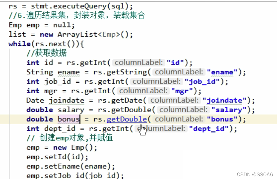277x179 pixels.
Task: Click ArrayList in the list assignment
Action: tap(78, 34)
